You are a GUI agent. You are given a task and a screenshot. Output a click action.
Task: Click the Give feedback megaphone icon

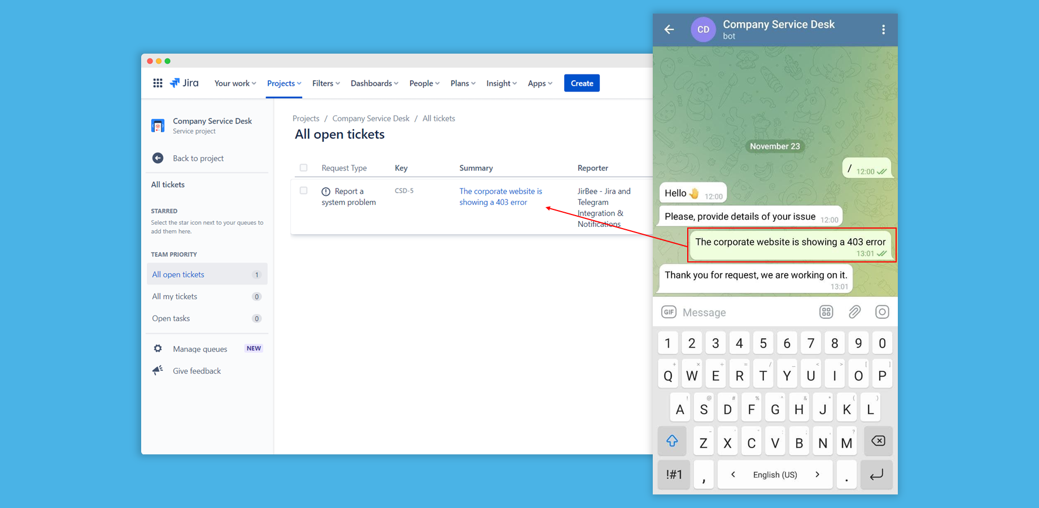pyautogui.click(x=158, y=370)
